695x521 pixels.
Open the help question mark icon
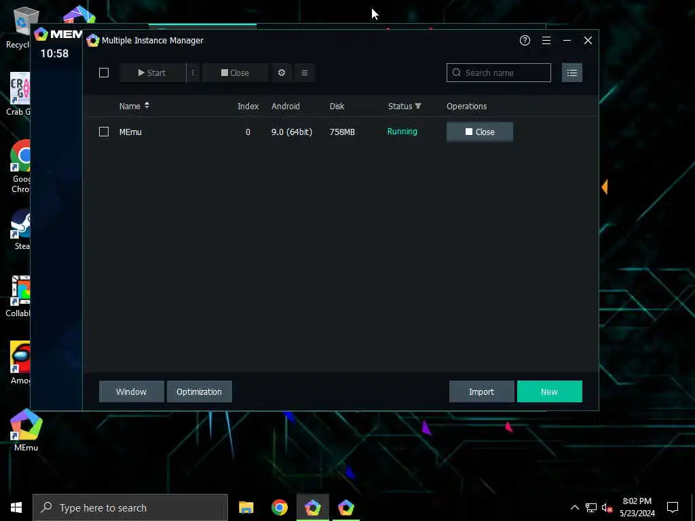525,41
